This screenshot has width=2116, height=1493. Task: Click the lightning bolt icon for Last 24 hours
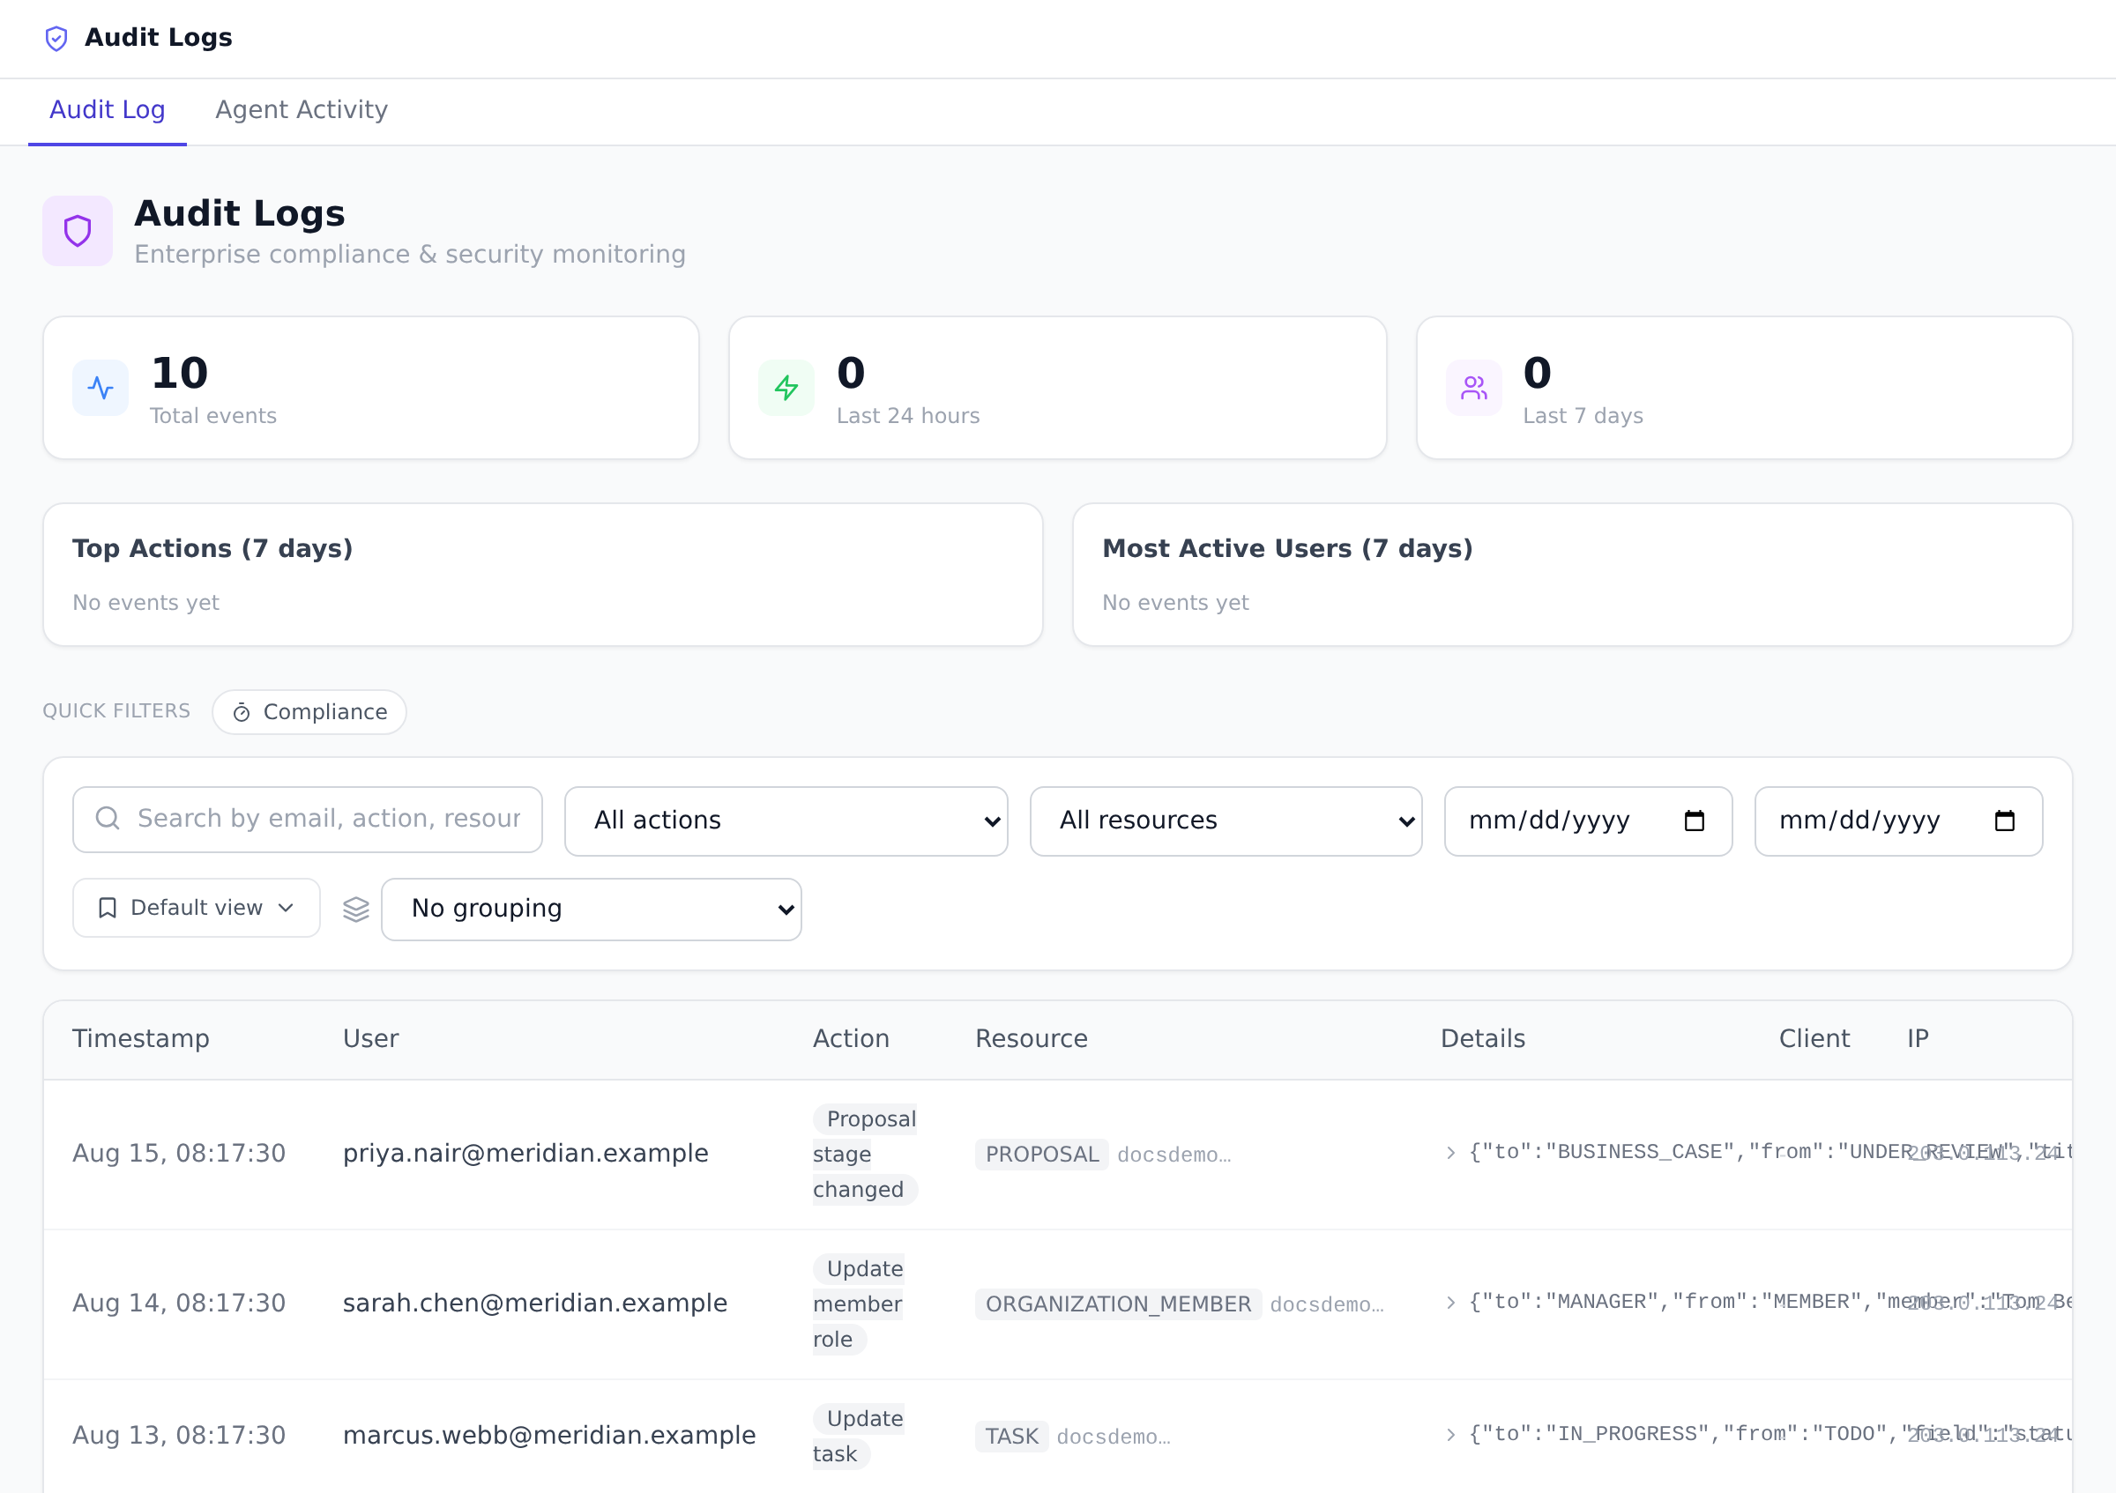point(786,388)
